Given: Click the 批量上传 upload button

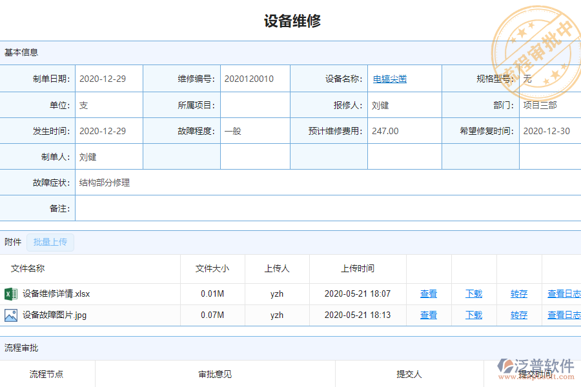Looking at the screenshot, I should [50, 241].
